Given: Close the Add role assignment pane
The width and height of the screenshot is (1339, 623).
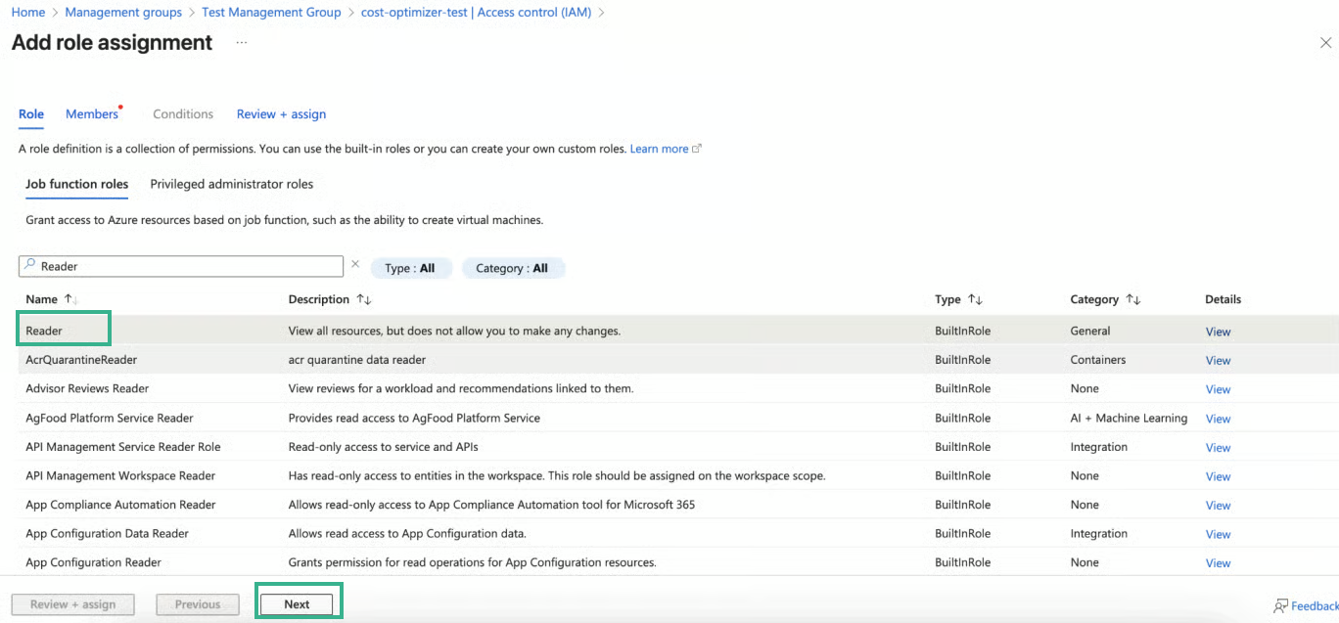Looking at the screenshot, I should click(x=1325, y=43).
